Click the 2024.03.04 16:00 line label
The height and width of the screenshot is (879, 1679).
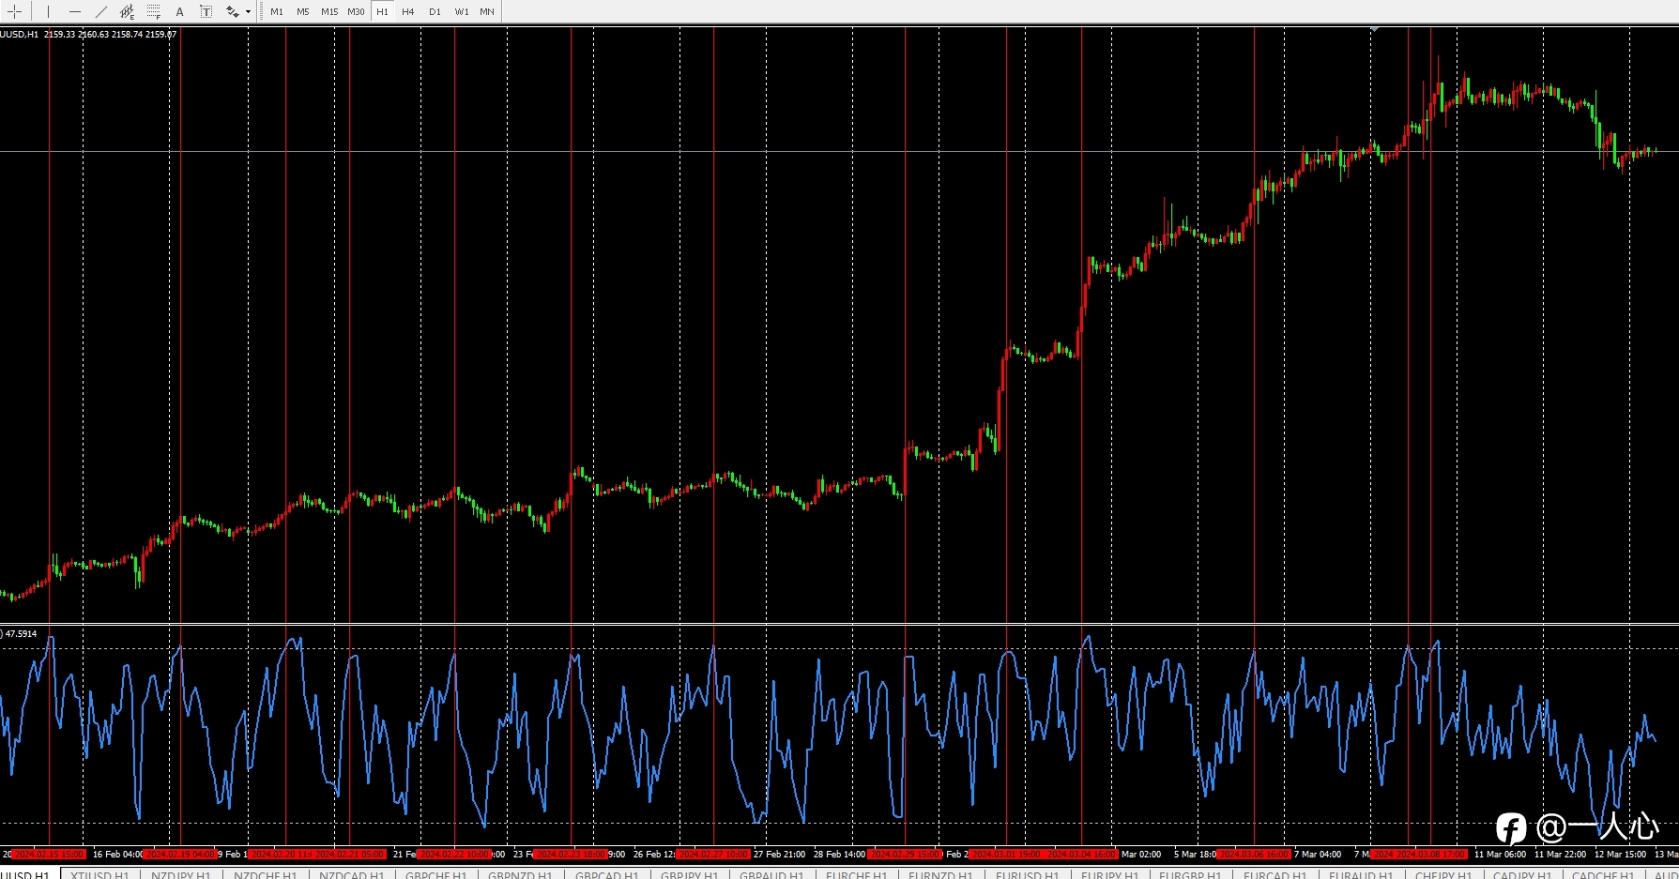tap(1081, 854)
